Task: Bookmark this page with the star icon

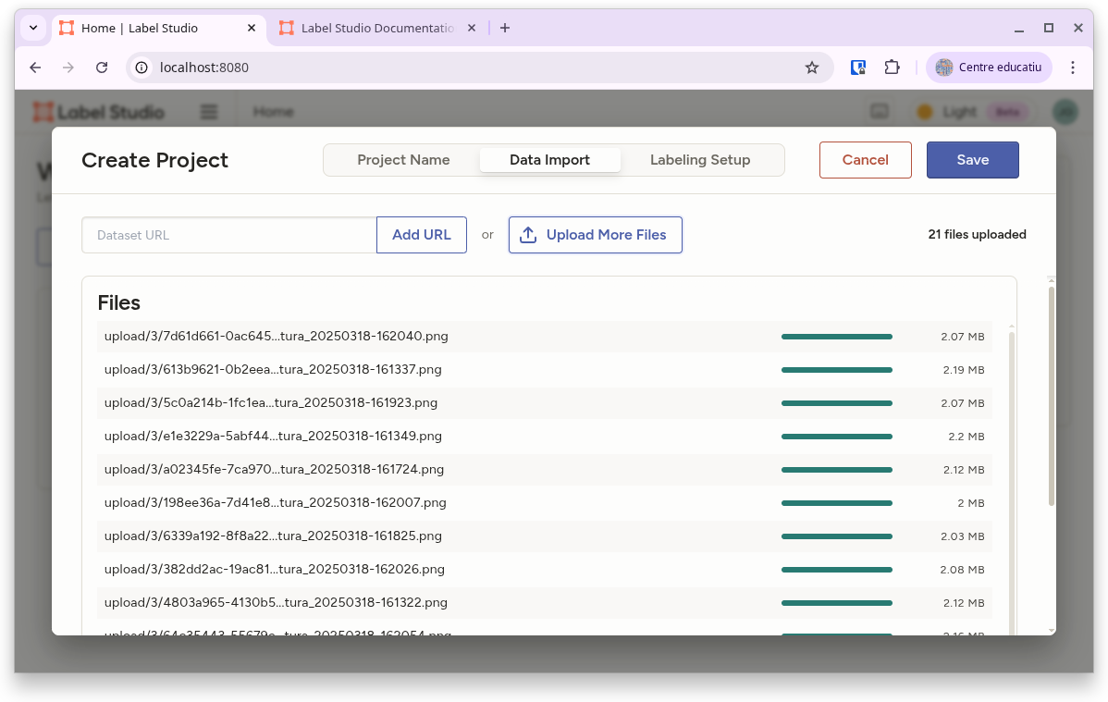Action: coord(811,68)
